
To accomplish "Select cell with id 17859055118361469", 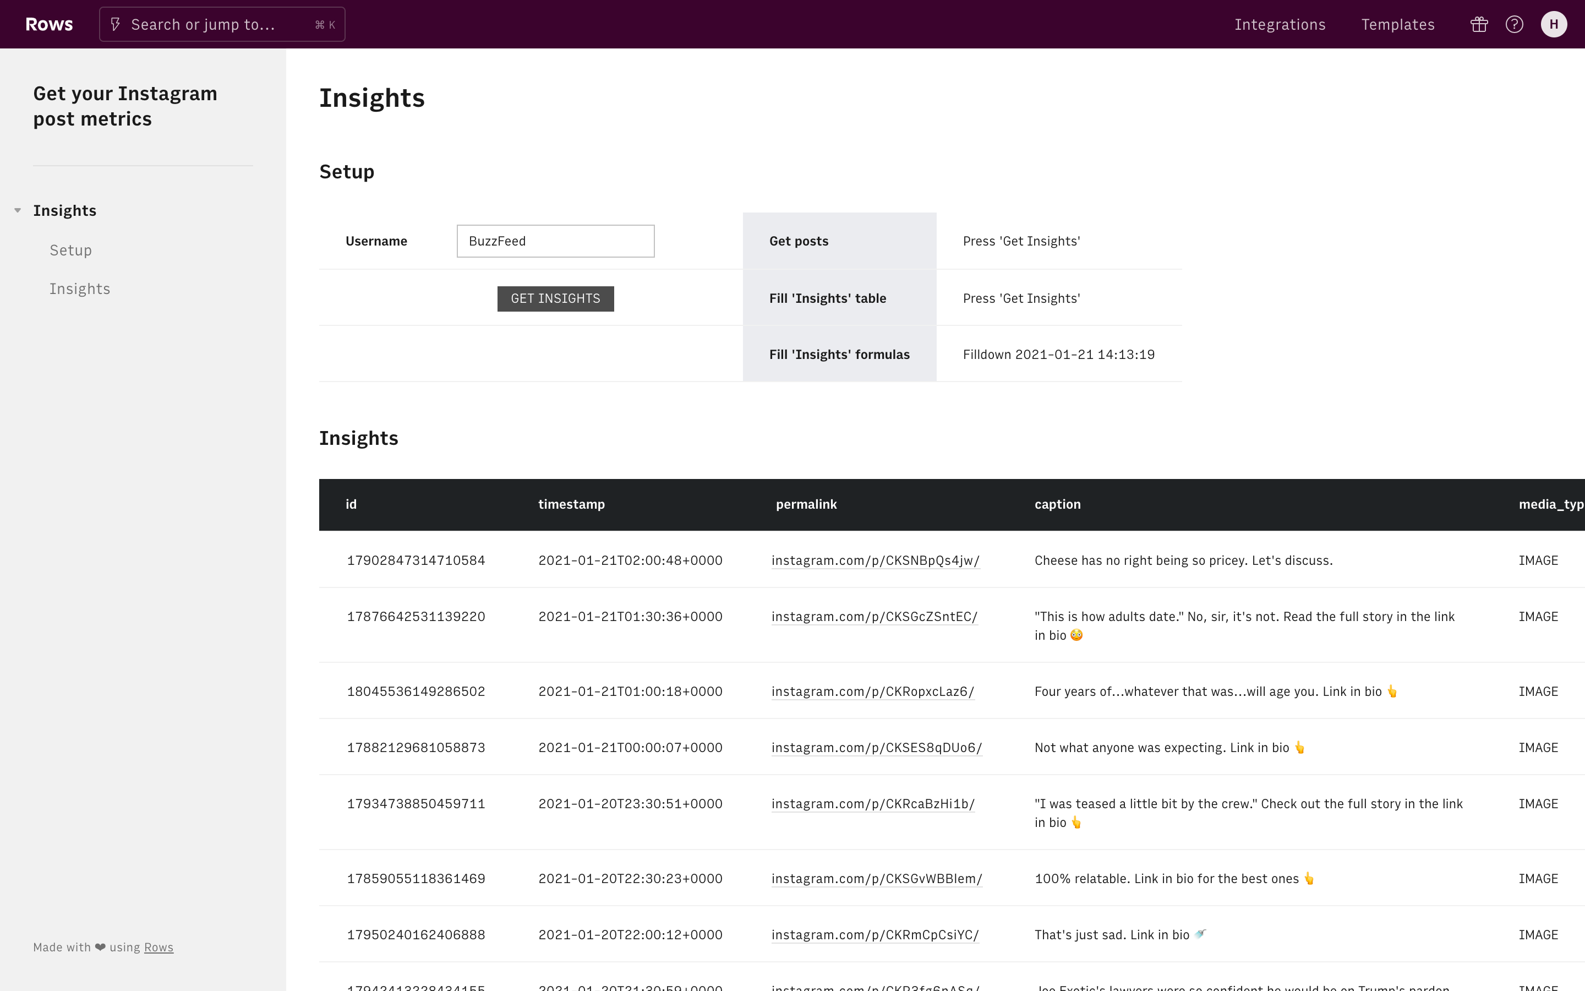I will click(x=416, y=878).
